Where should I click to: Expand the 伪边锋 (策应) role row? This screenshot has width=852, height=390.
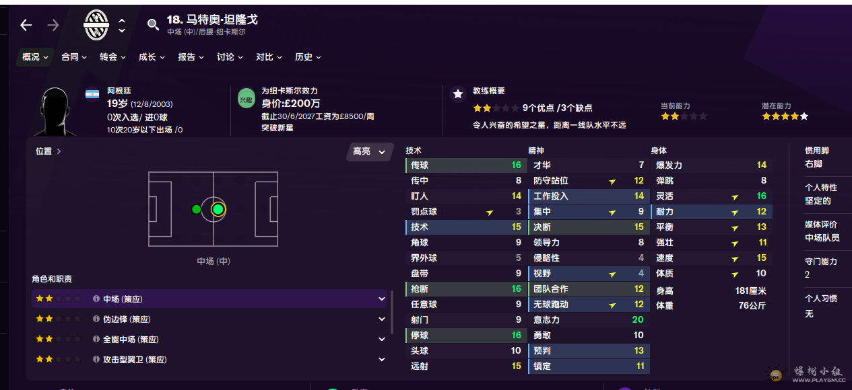pos(382,319)
